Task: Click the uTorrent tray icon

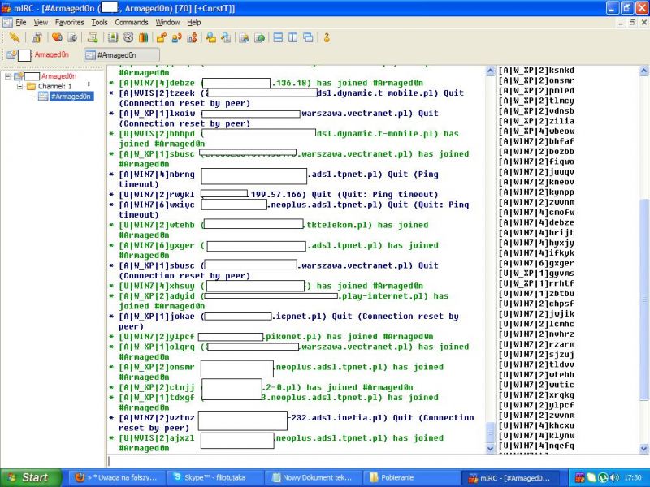Action: pyautogui.click(x=603, y=478)
